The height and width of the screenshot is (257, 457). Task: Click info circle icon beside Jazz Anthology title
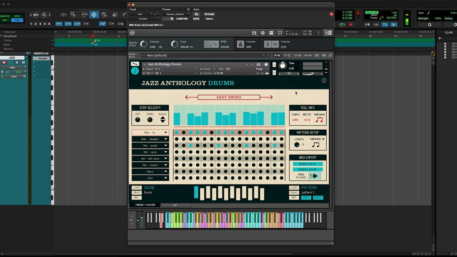(x=324, y=80)
